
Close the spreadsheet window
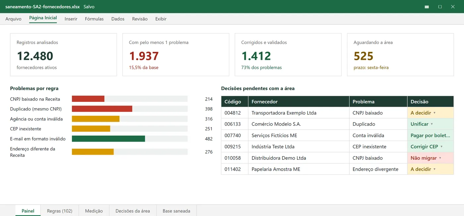pyautogui.click(x=453, y=7)
